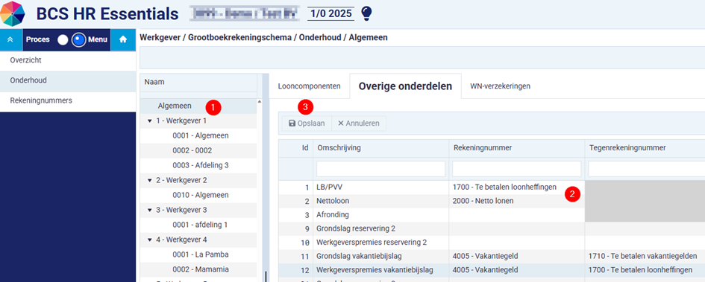Select tree item 0001 - La Pamba
Viewport: 705px width, 282px height.
(x=201, y=254)
